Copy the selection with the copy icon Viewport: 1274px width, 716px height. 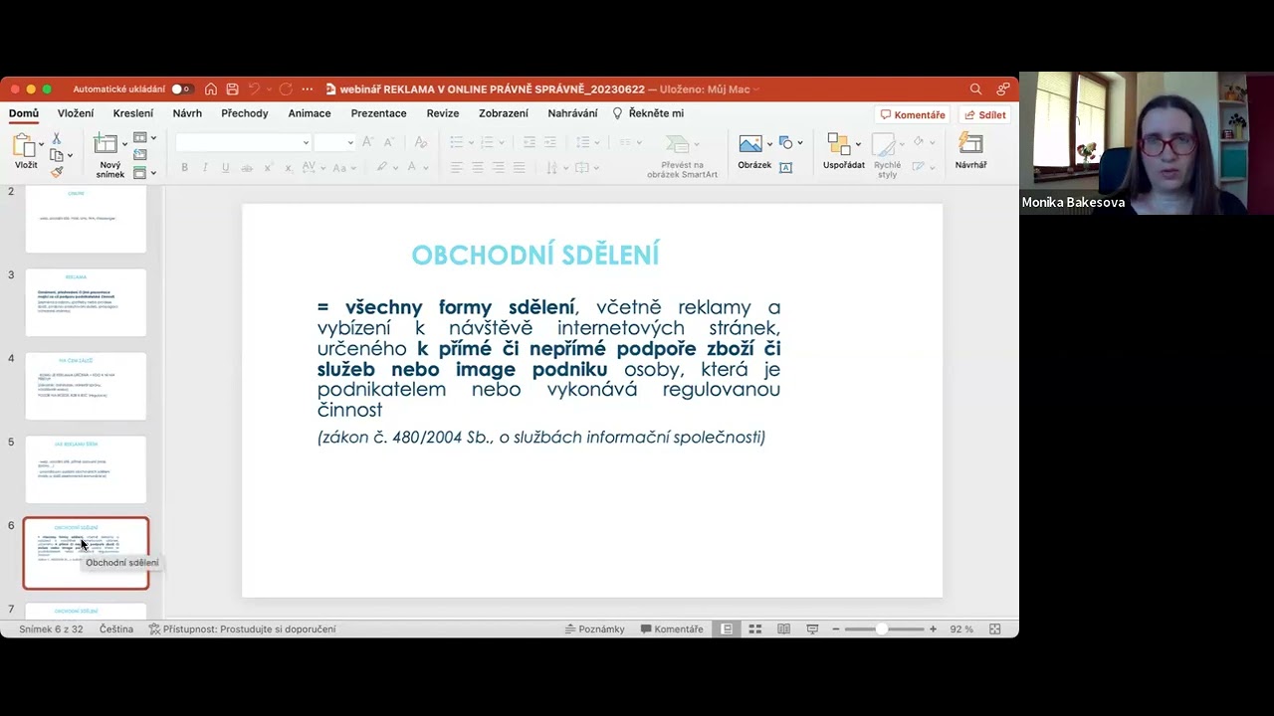tap(57, 155)
